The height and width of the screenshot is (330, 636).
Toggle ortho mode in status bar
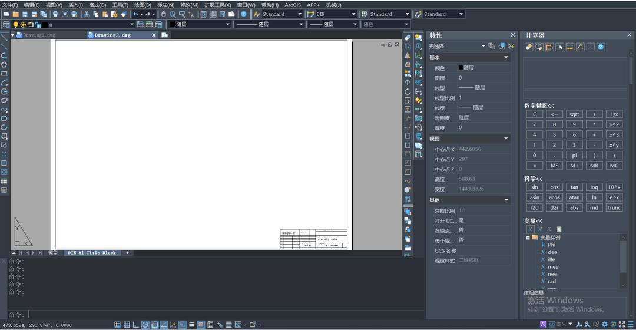pos(136,325)
